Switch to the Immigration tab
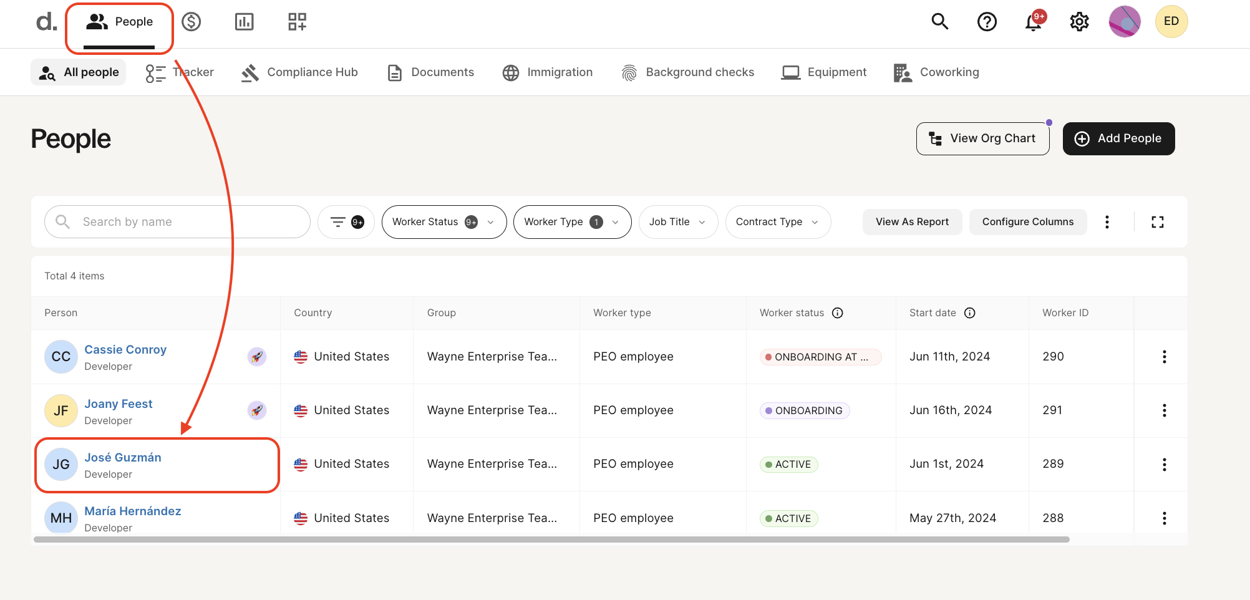The height and width of the screenshot is (600, 1250). coord(548,72)
